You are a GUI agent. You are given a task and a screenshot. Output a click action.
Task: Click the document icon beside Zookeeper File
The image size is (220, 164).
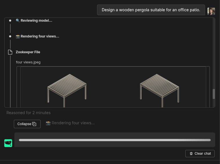pyautogui.click(x=10, y=52)
